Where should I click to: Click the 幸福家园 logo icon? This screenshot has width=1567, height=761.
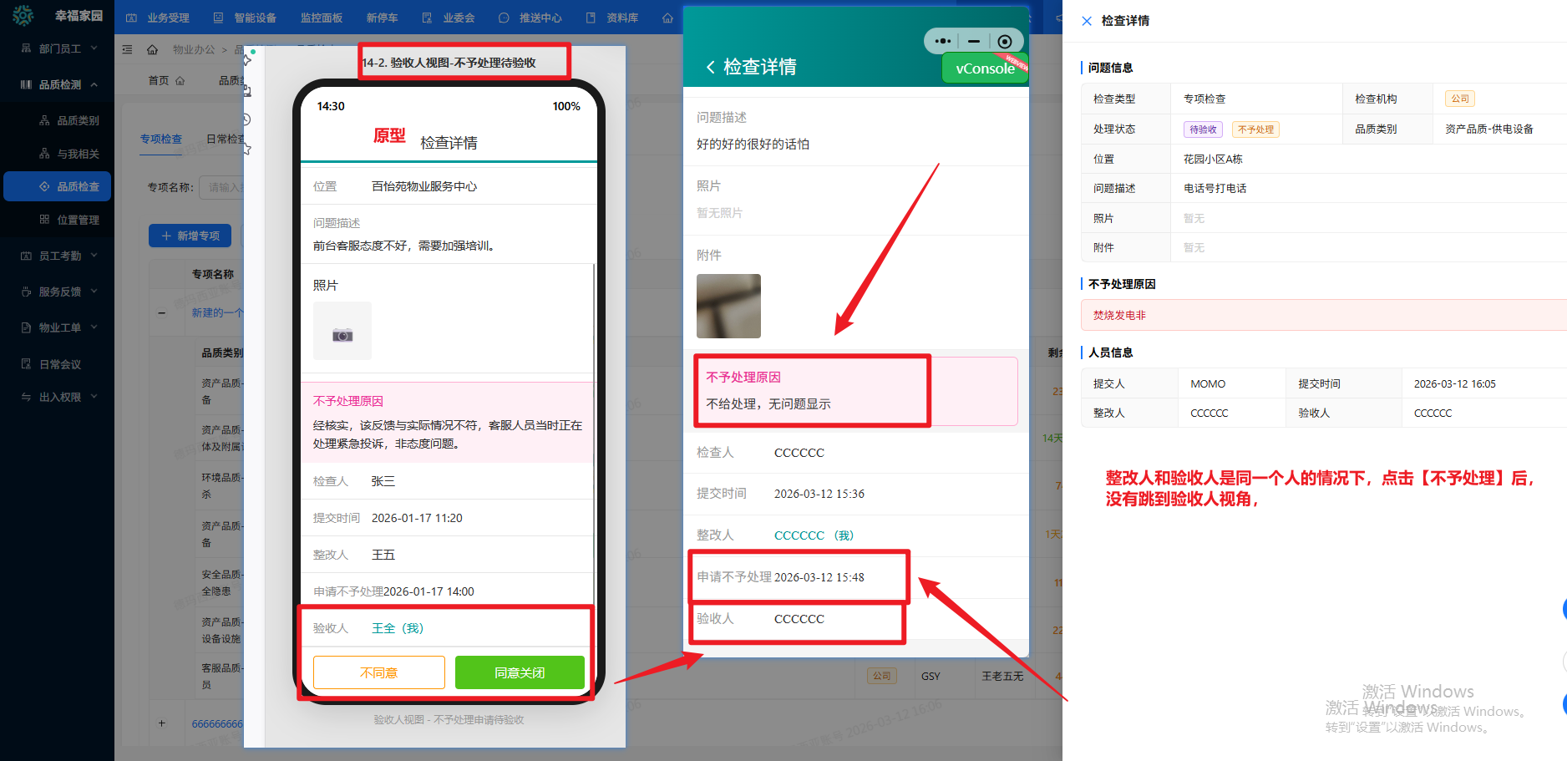pos(23,16)
